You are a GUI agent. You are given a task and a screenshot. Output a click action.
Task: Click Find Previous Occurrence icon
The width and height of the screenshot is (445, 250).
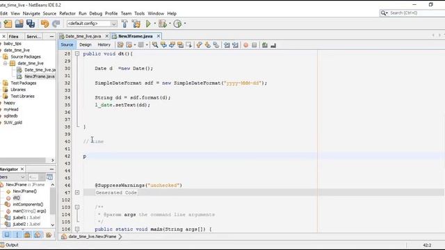coord(163,45)
